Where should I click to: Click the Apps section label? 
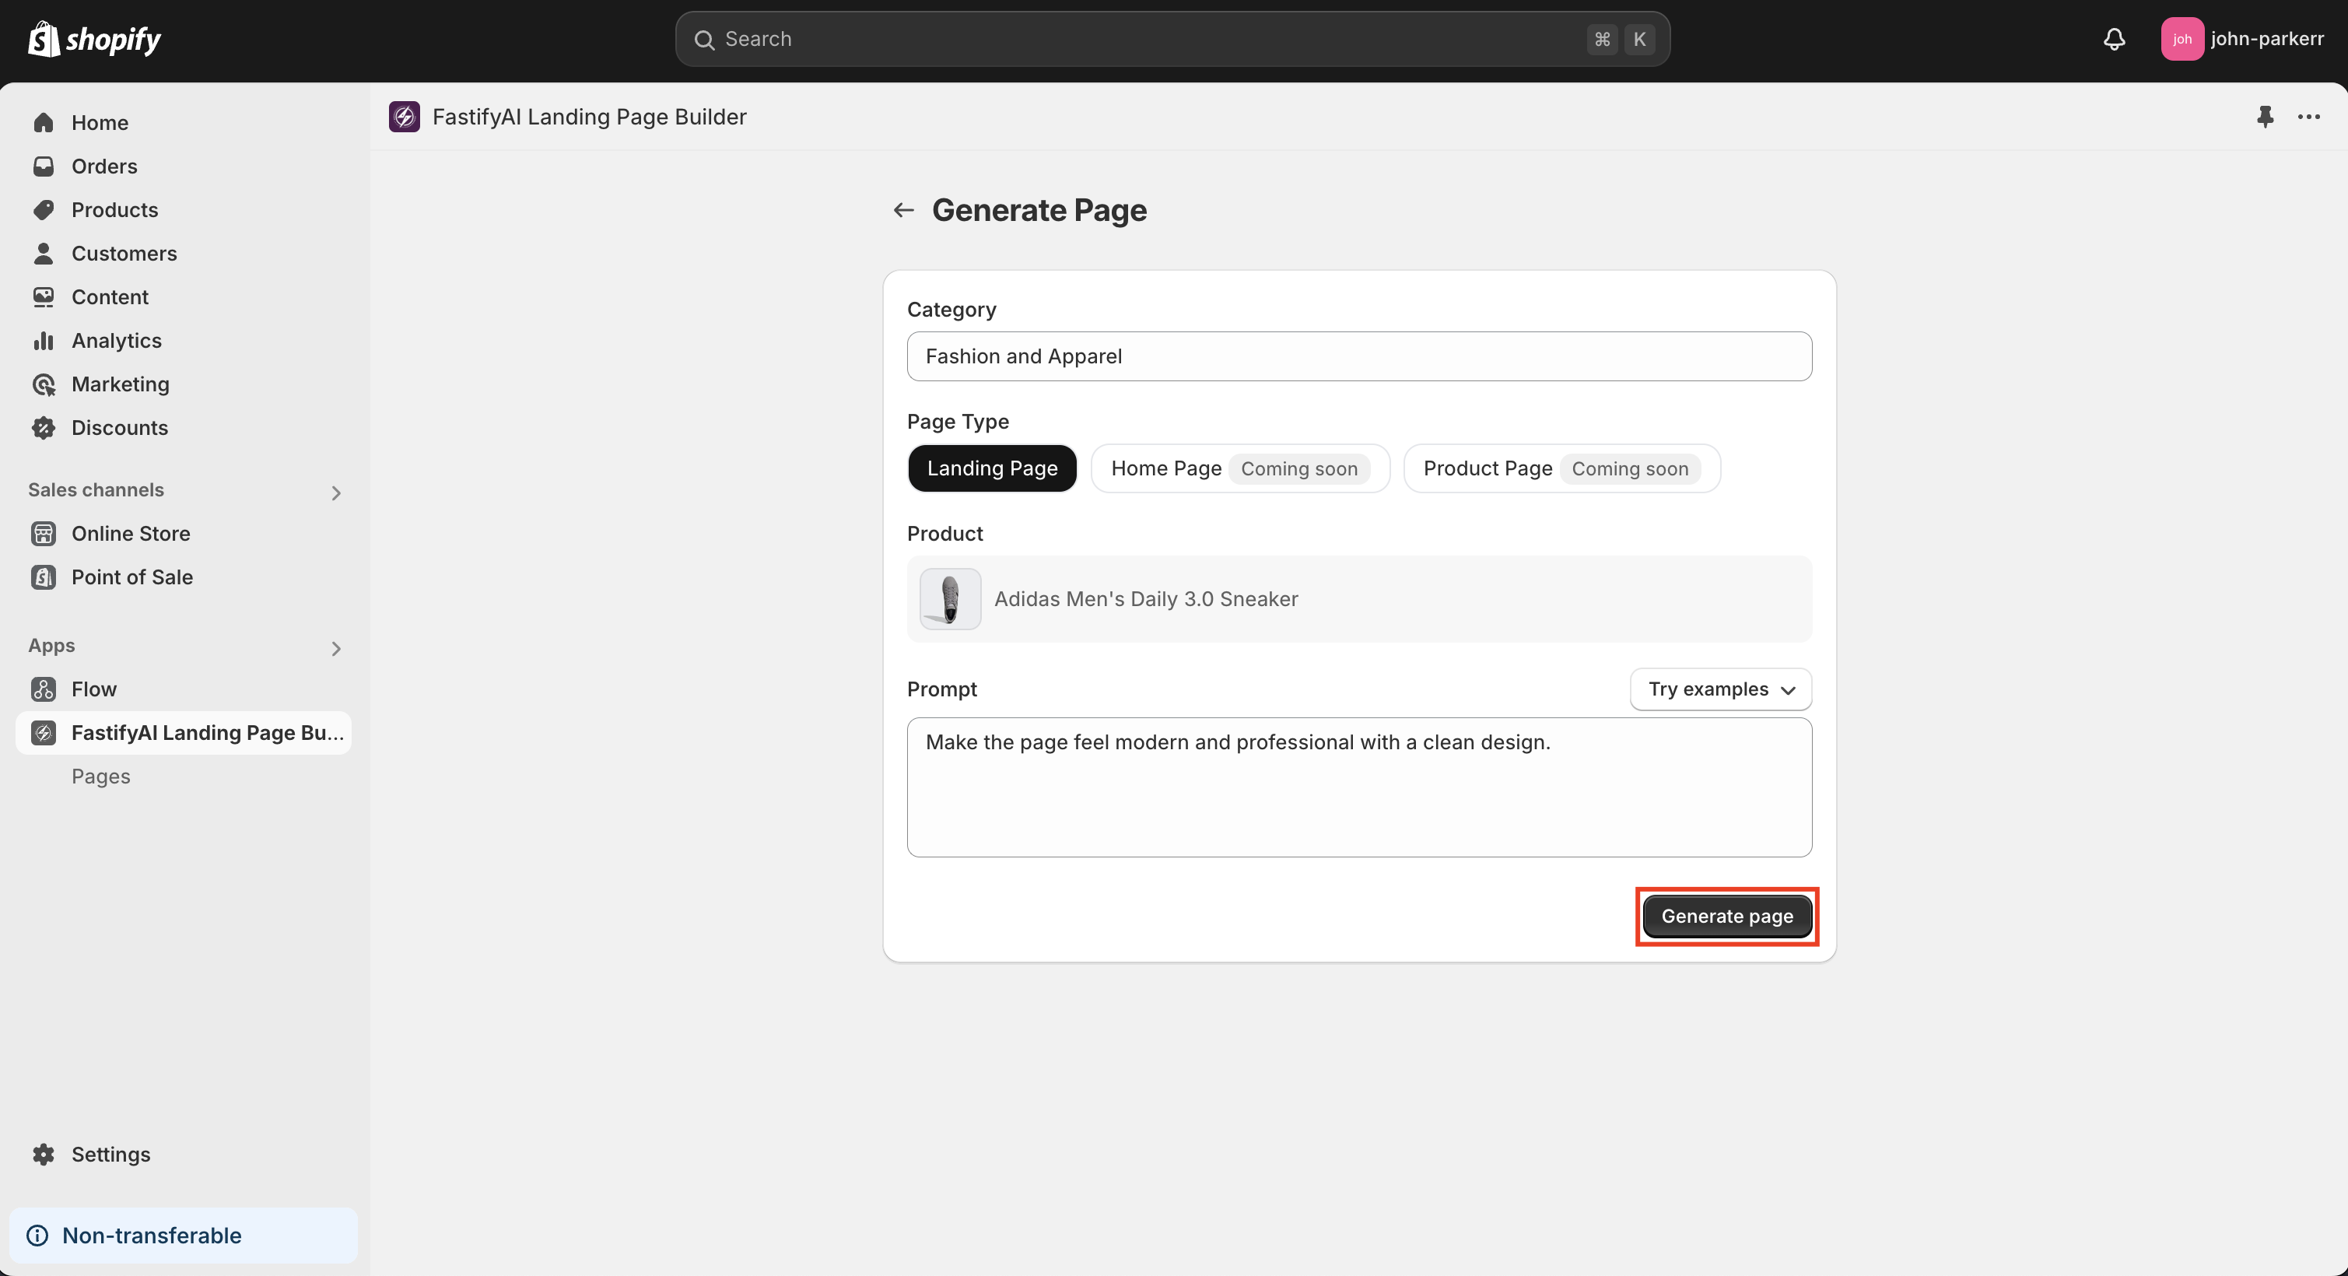[51, 645]
